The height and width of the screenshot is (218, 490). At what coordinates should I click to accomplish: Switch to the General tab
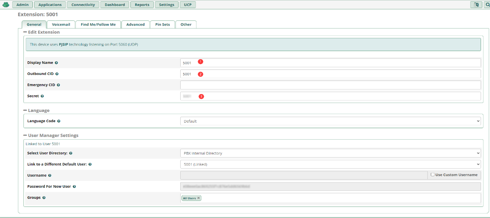coord(34,24)
